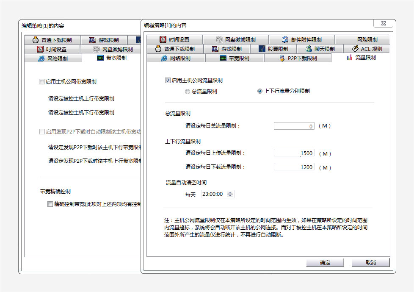Enable 启用主机公网带宽限制 in back dialog
The image size is (414, 292).
(x=41, y=82)
